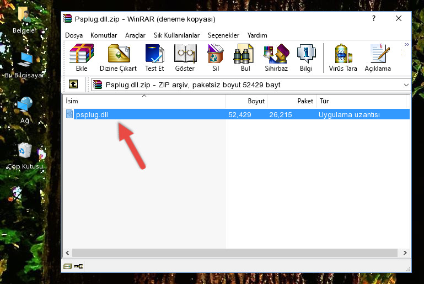Select the Ağ network desktop icon
Viewport: 424px width, 284px height.
click(25, 110)
